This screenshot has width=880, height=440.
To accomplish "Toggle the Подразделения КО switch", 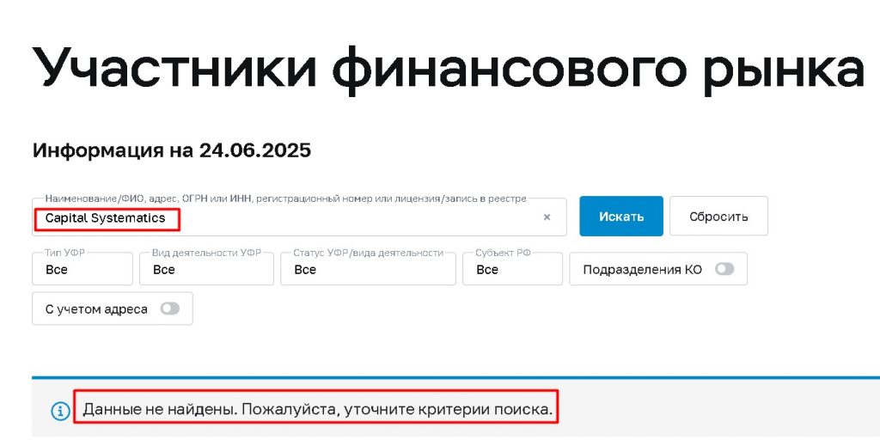I will point(724,269).
